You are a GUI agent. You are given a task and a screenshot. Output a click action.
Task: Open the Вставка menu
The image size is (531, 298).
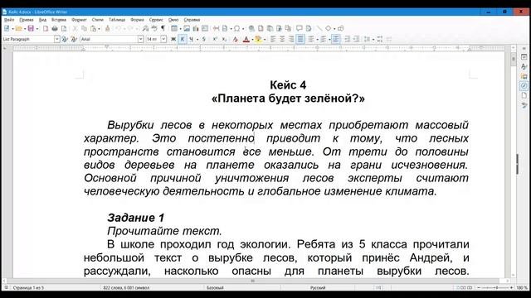click(x=59, y=20)
